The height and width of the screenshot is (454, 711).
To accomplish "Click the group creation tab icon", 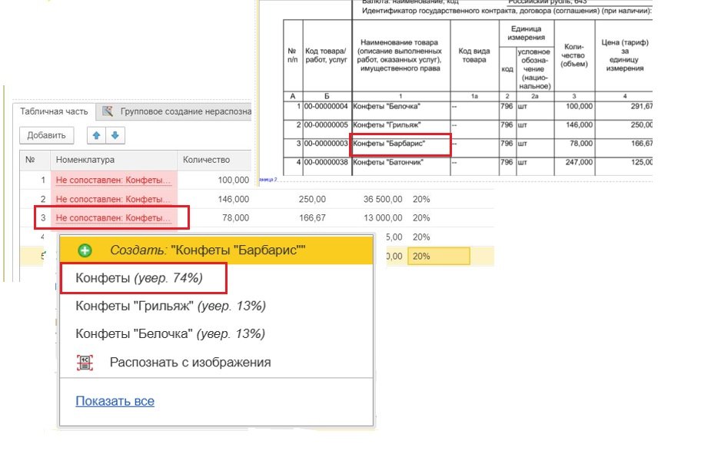I will (x=108, y=111).
